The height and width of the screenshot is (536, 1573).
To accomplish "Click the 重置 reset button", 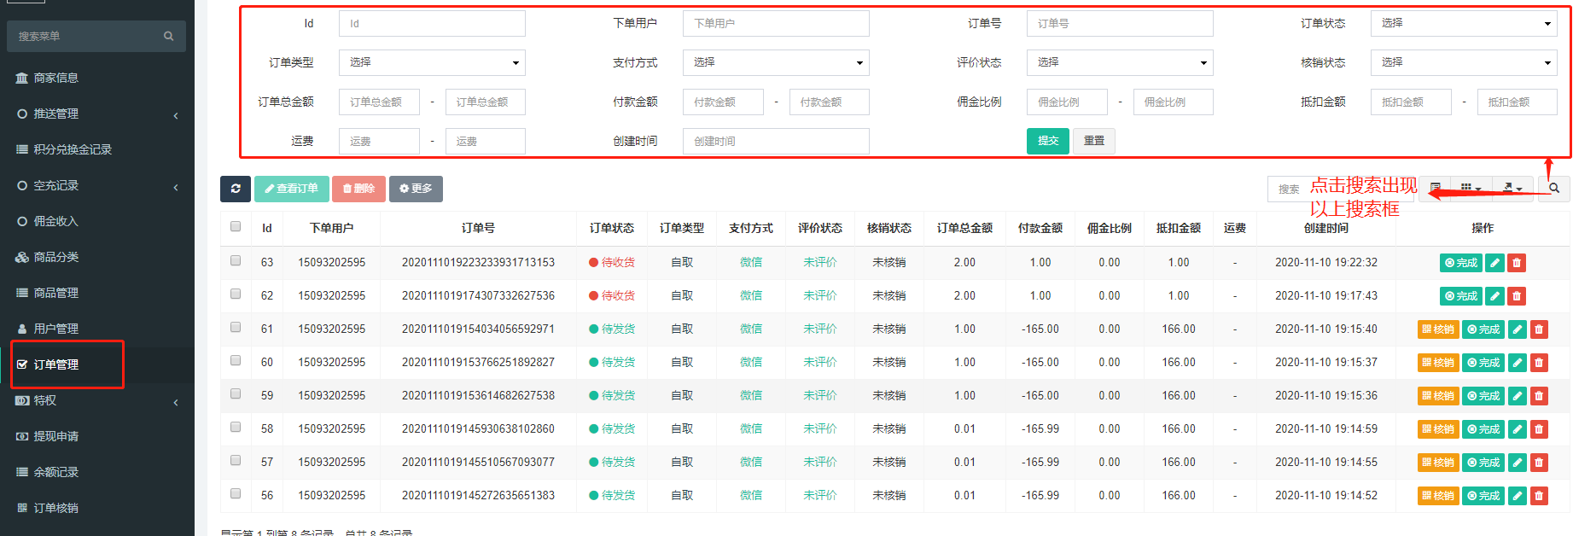I will coord(1093,141).
